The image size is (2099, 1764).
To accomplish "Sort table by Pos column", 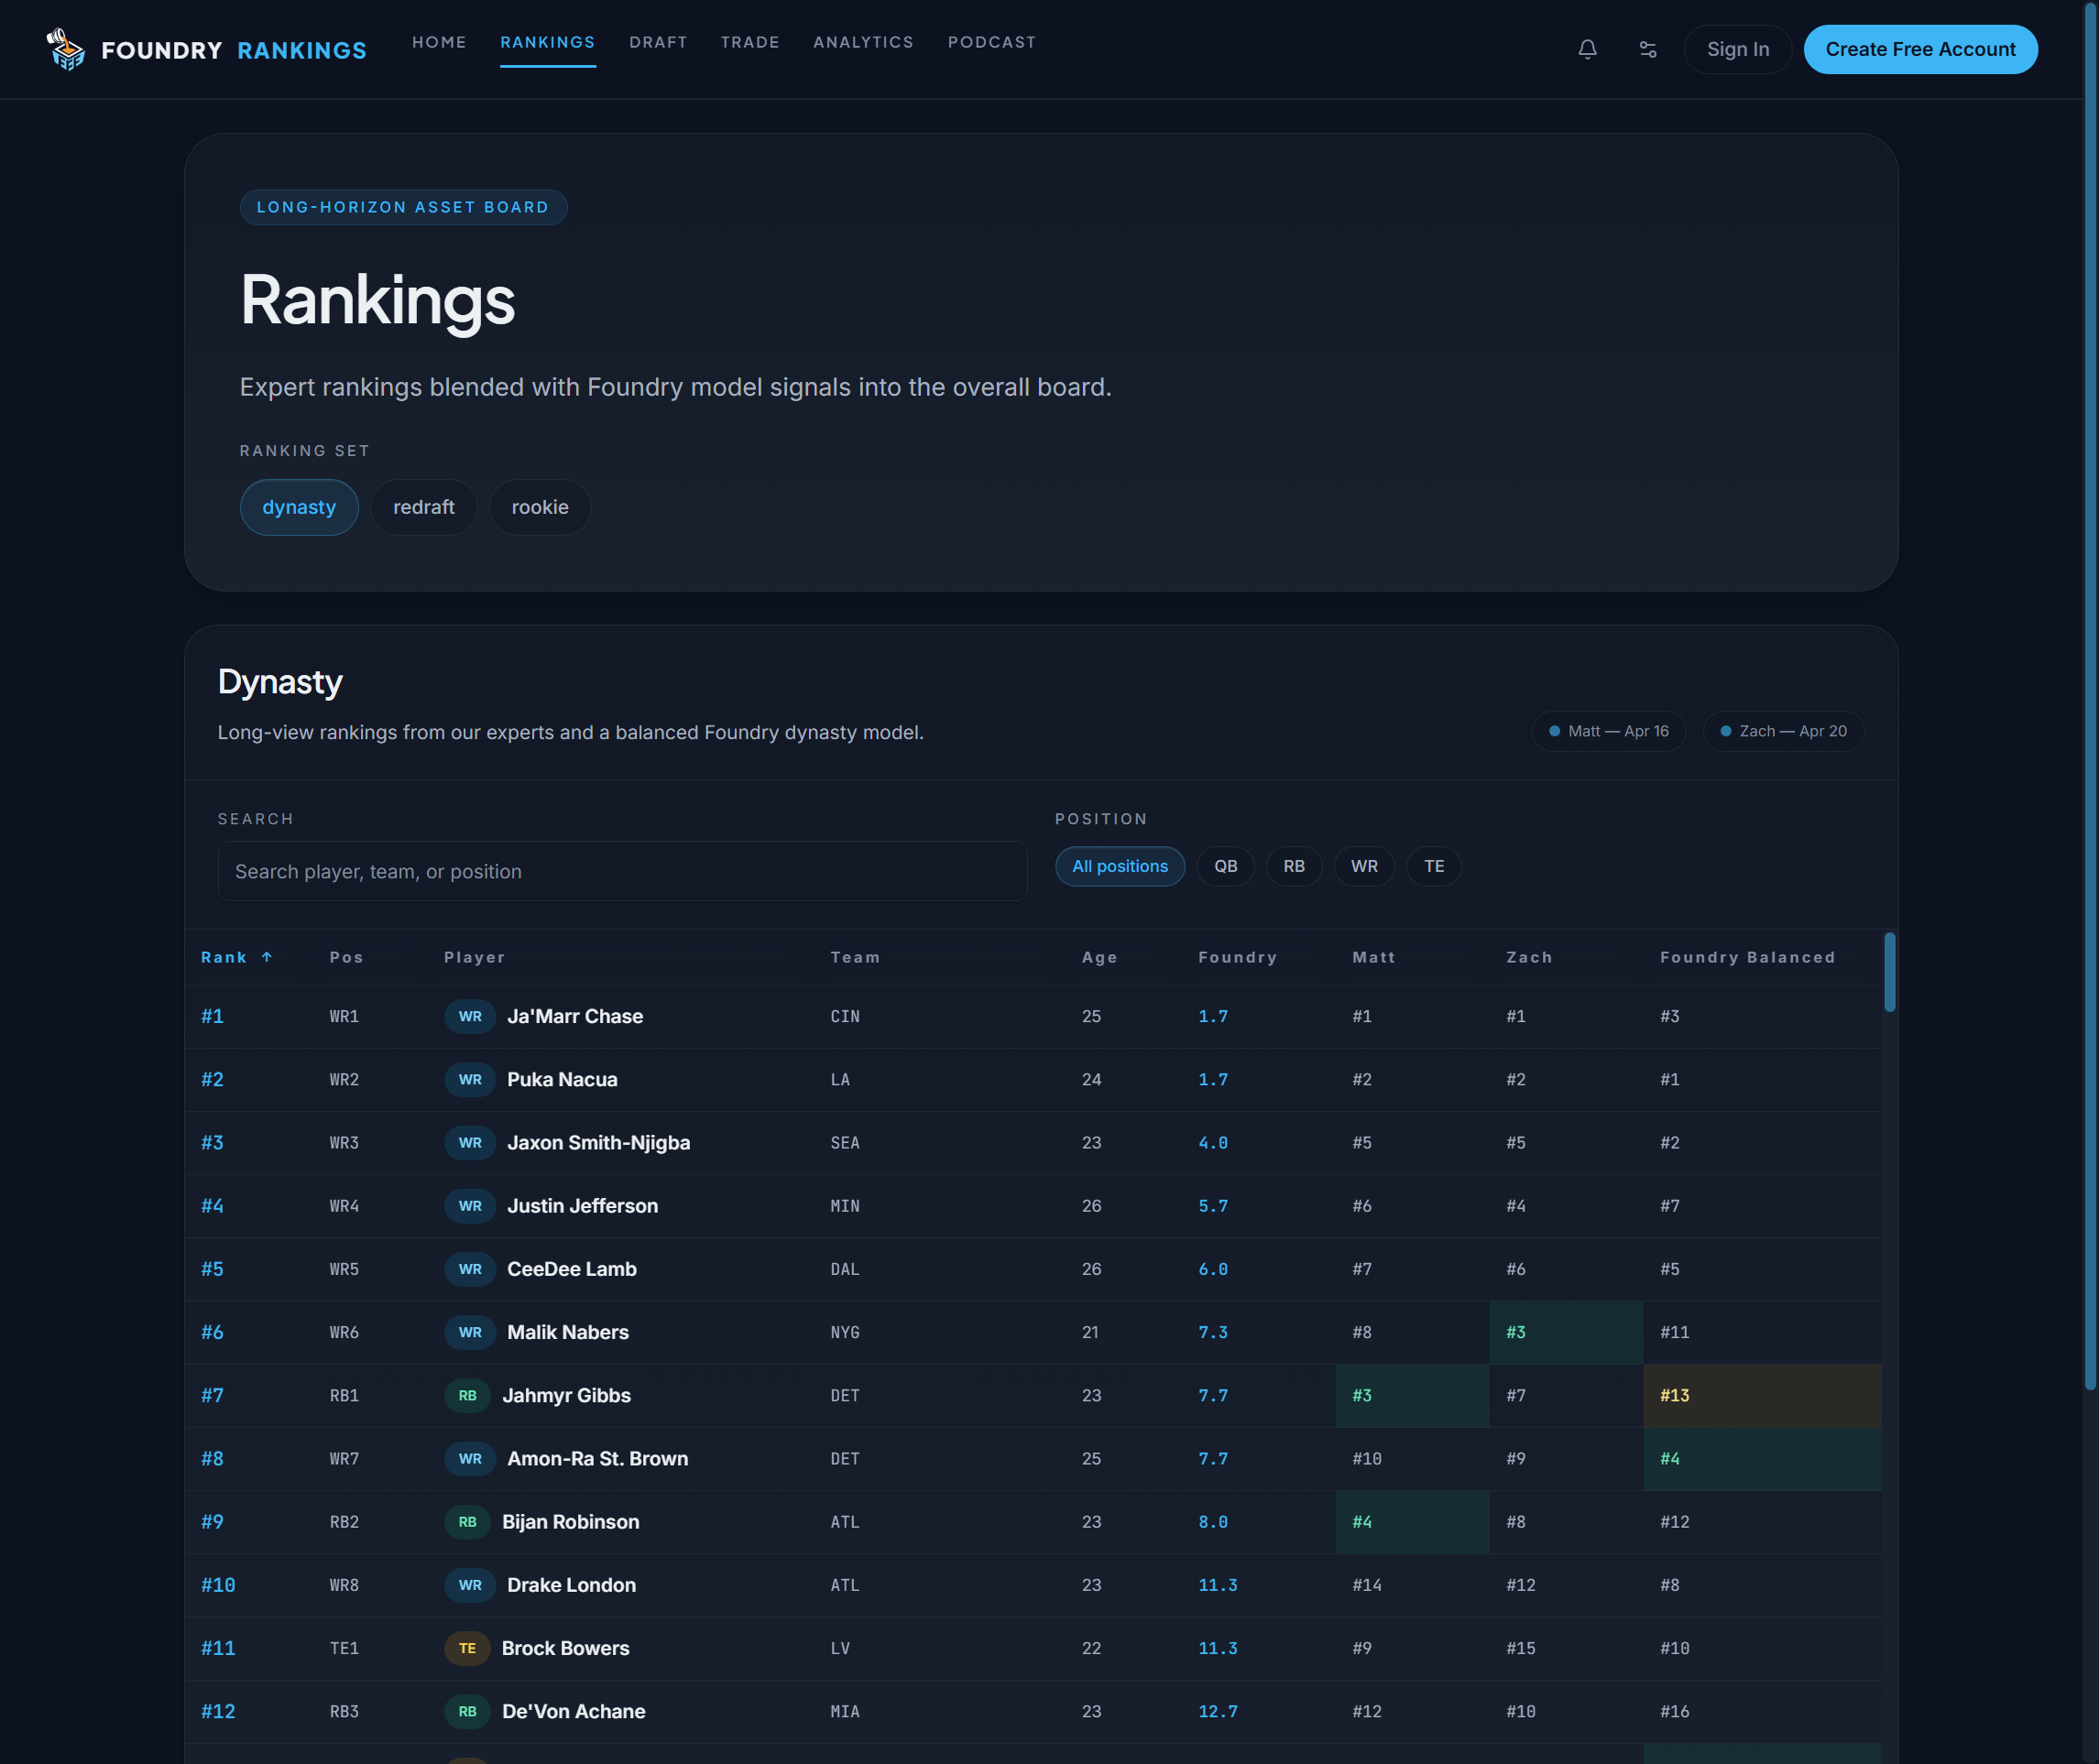I will tap(346, 958).
